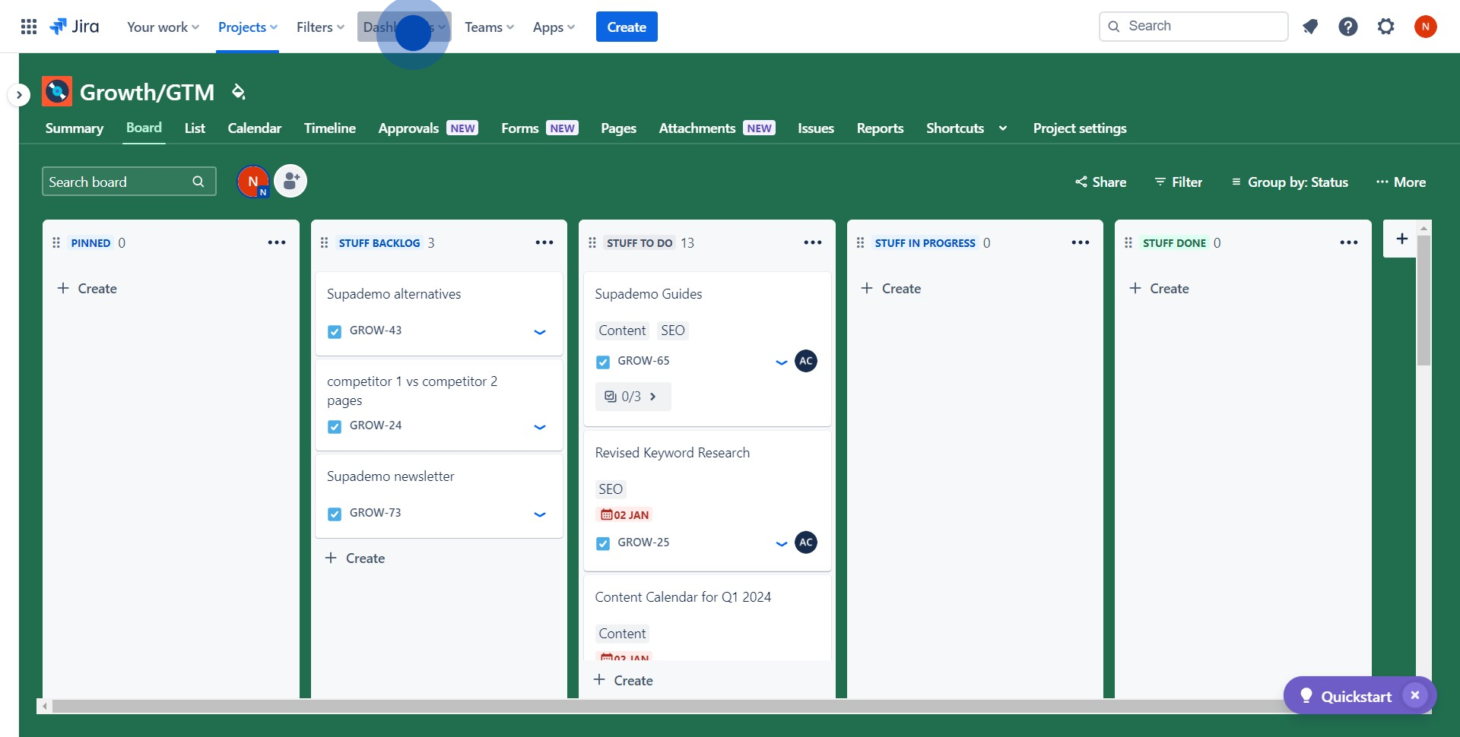Open the Help question mark icon
Viewport: 1460px width, 737px height.
coord(1347,27)
